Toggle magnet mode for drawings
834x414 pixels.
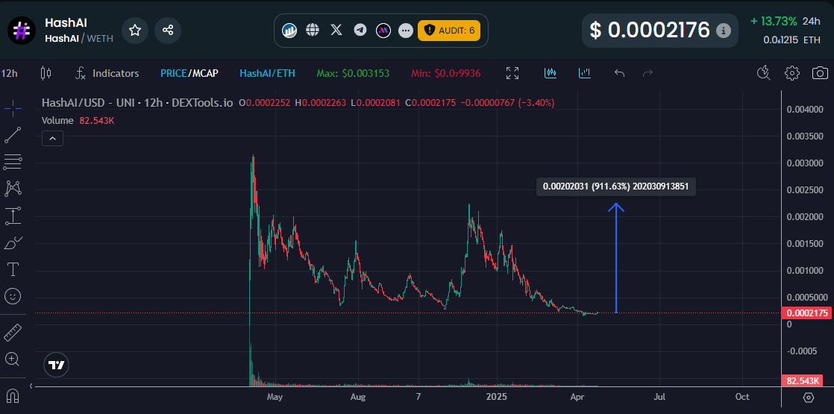tap(13, 395)
